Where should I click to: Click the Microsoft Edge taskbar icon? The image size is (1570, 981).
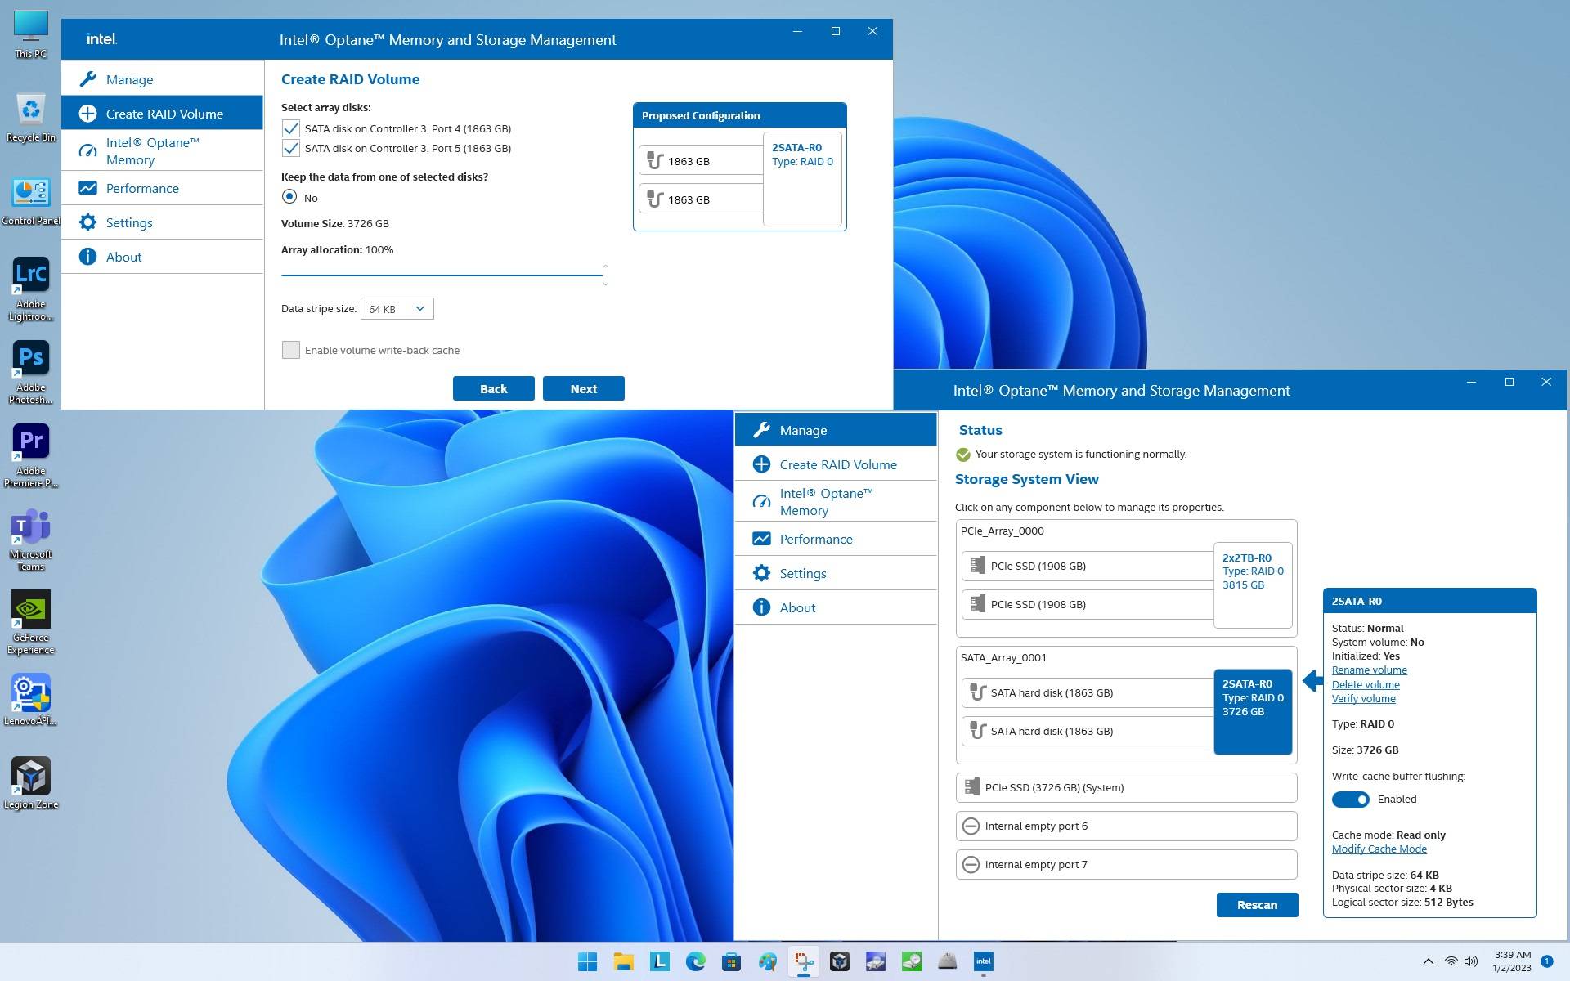[x=695, y=961]
